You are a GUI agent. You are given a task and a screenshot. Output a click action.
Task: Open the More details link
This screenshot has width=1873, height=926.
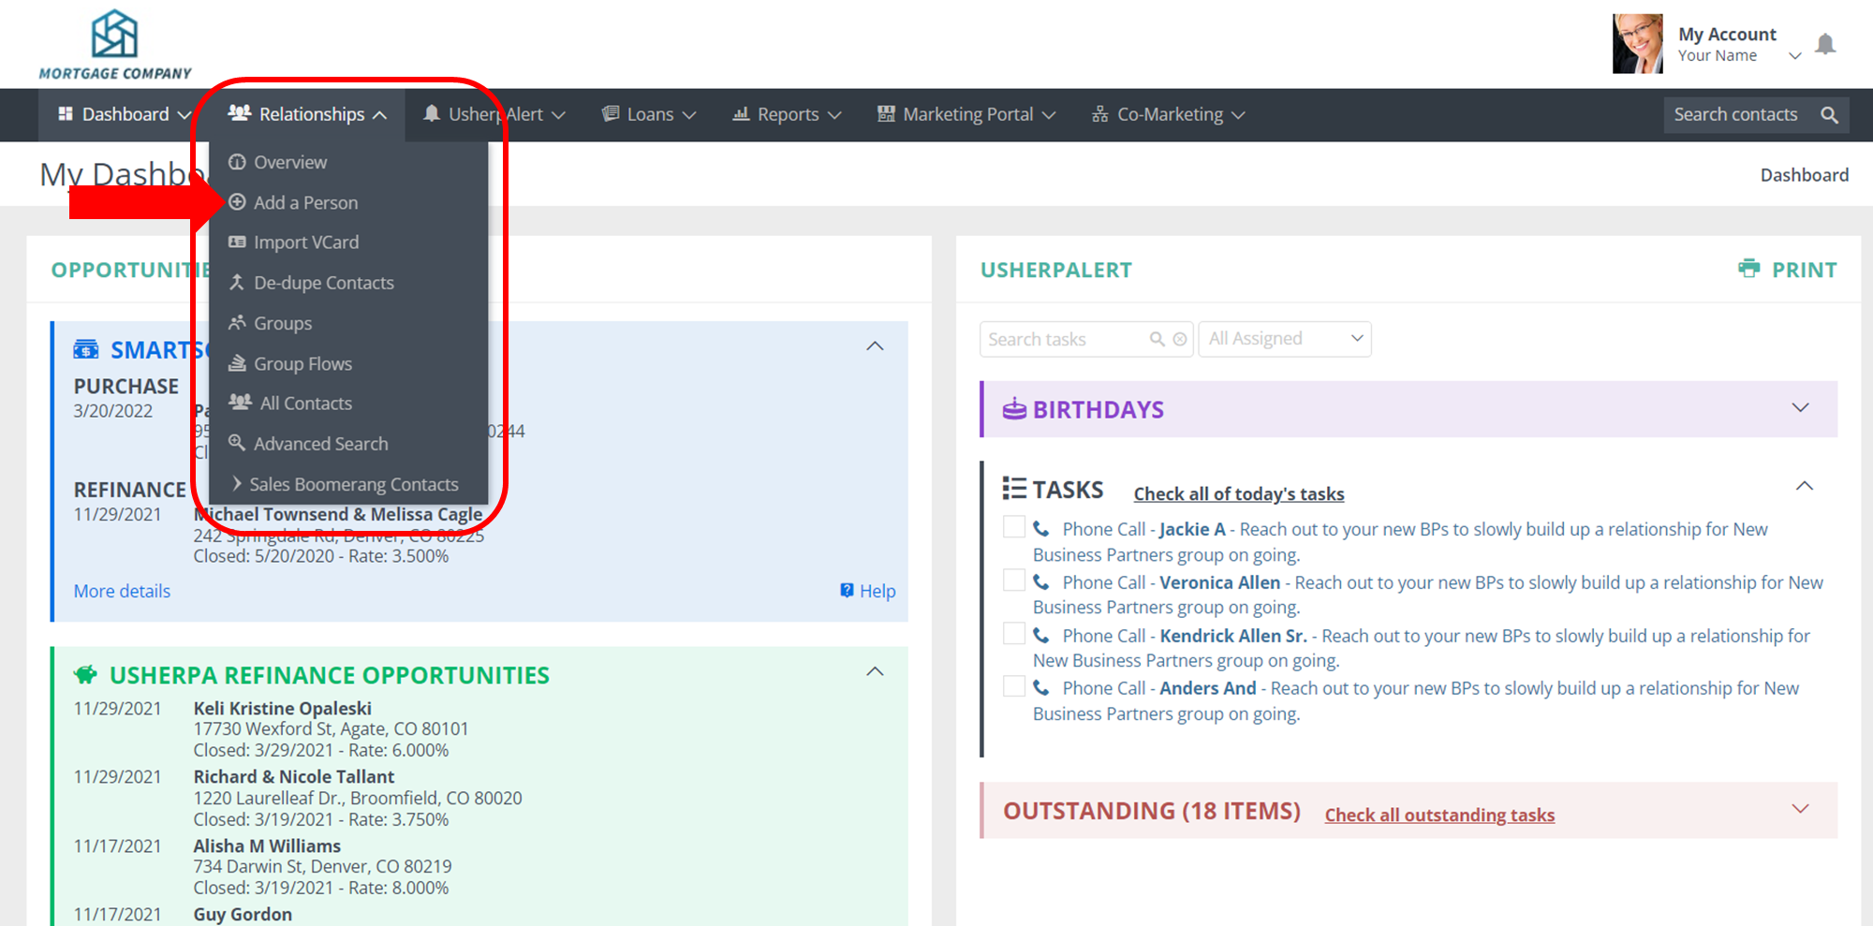(122, 591)
